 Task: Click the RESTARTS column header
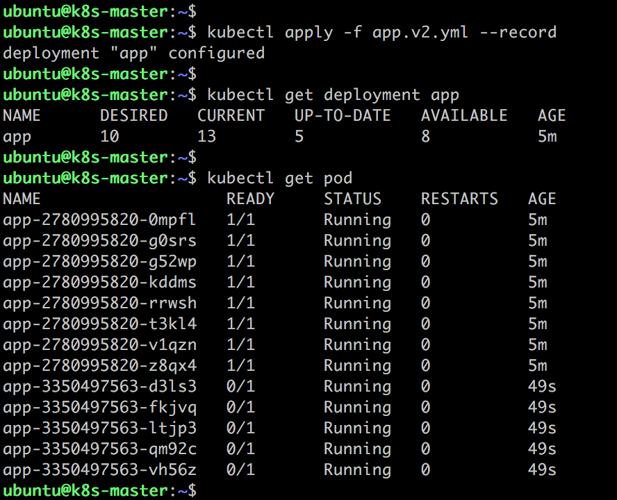pos(459,199)
